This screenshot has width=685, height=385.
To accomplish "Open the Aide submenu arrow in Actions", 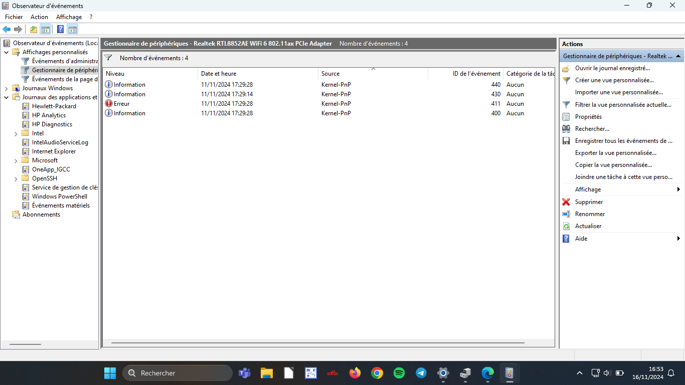I will (x=678, y=239).
